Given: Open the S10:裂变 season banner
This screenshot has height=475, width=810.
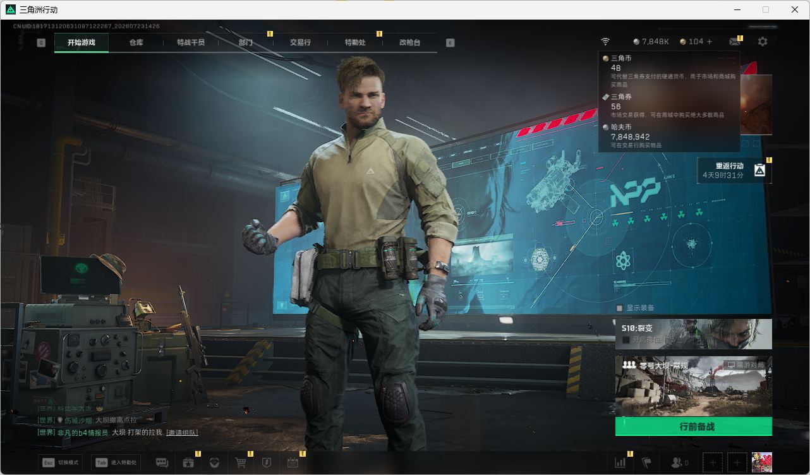Looking at the screenshot, I should 694,334.
